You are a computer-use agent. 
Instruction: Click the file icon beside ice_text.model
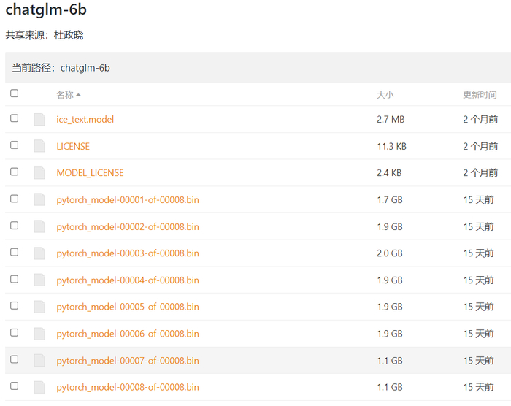pos(39,119)
